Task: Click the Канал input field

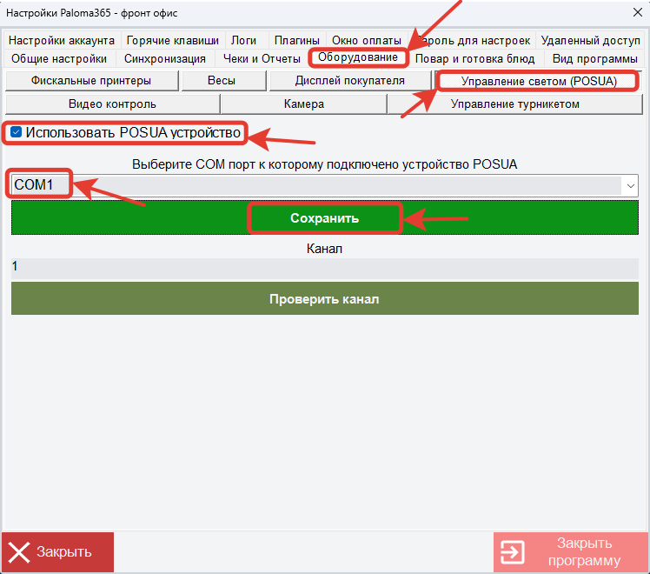Action: (x=324, y=268)
